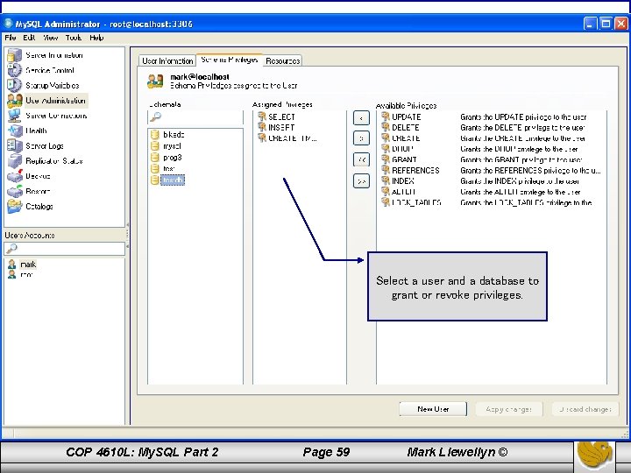Click the Catalogs label in sidebar
This screenshot has height=473, width=631.
pyautogui.click(x=39, y=207)
